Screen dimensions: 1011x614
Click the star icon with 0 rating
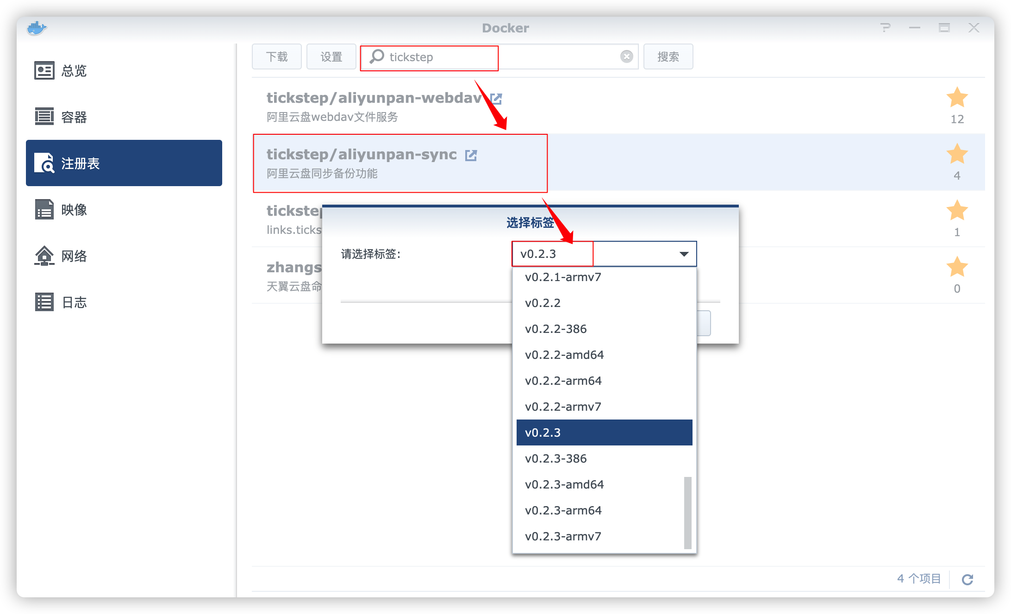957,267
